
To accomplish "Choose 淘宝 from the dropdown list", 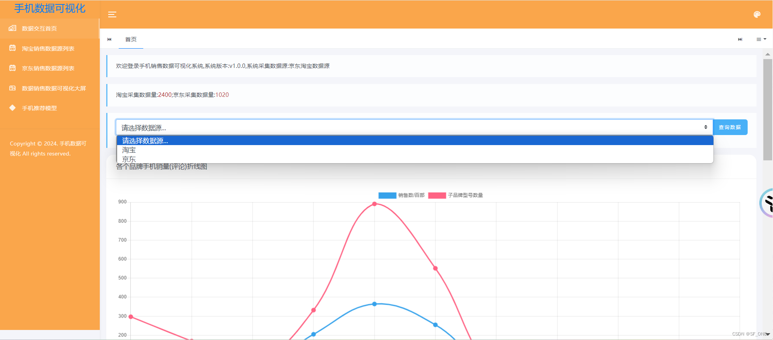I will (x=415, y=150).
